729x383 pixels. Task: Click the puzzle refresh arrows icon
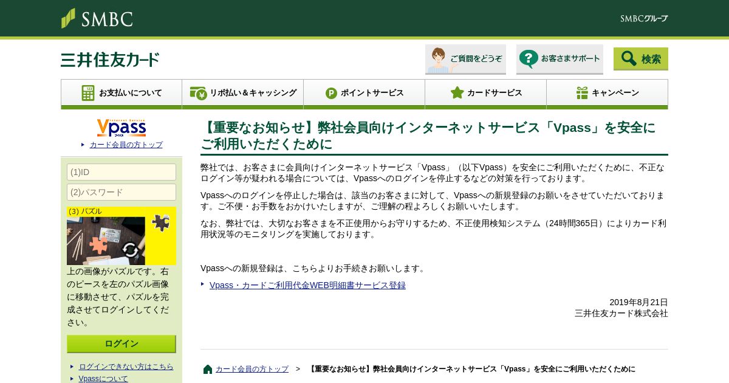[130, 249]
